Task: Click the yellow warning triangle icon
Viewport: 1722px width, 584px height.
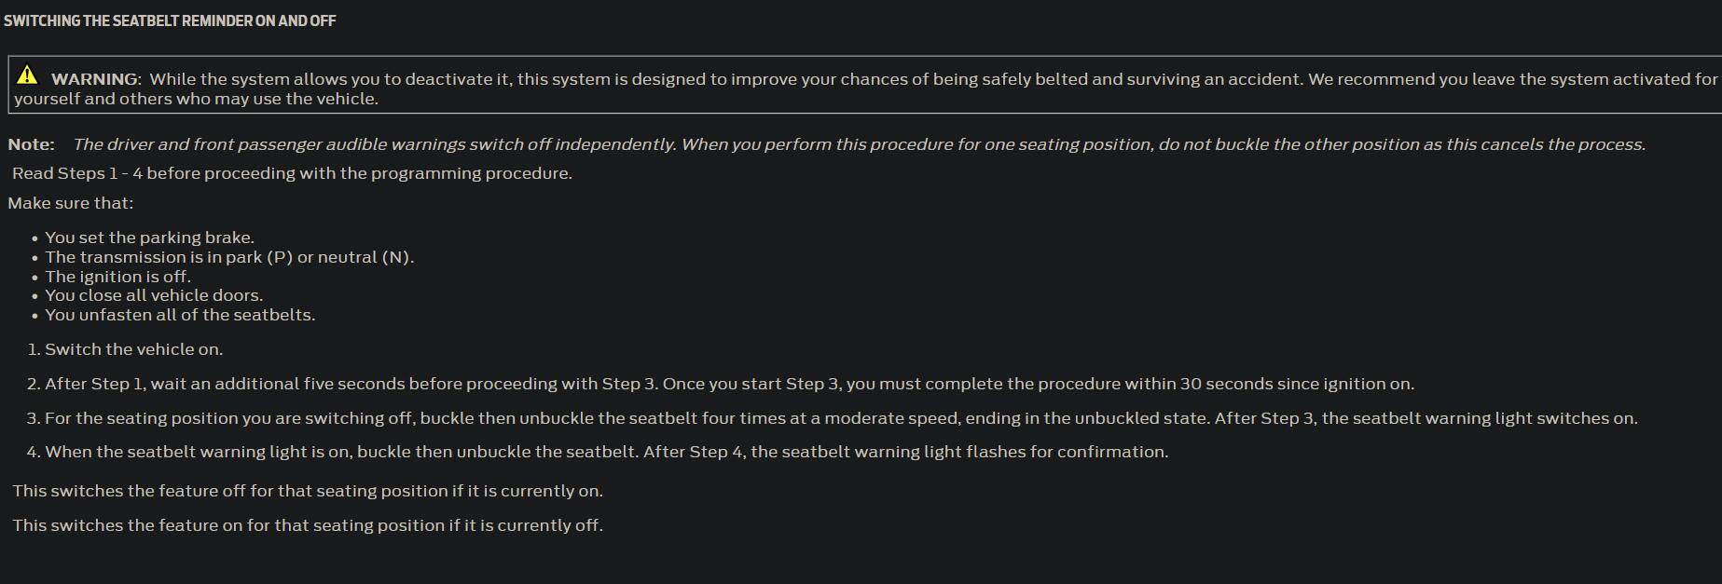Action: pyautogui.click(x=27, y=75)
